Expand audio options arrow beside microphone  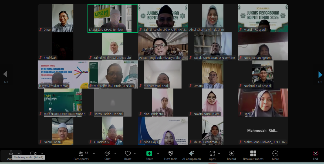tap(19, 153)
